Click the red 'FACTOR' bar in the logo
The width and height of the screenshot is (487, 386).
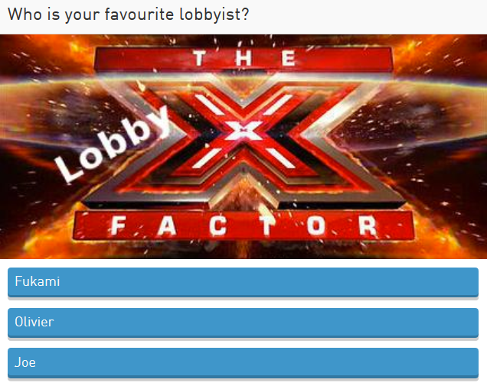243,225
